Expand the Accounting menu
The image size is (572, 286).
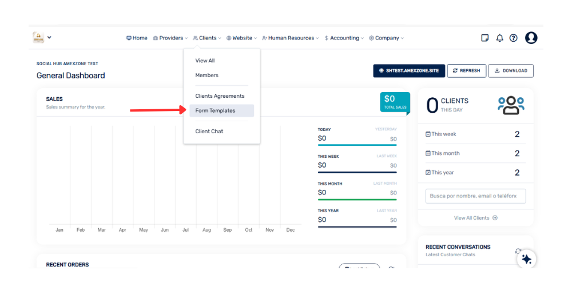pyautogui.click(x=344, y=38)
